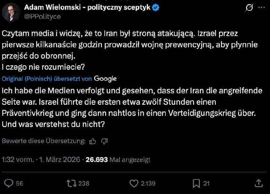This screenshot has width=270, height=194.
Task: Open the @PPolityce handle link
Action: coord(43,16)
